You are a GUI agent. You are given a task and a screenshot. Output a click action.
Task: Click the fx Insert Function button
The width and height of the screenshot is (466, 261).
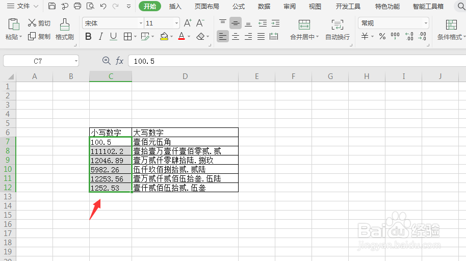pos(119,61)
